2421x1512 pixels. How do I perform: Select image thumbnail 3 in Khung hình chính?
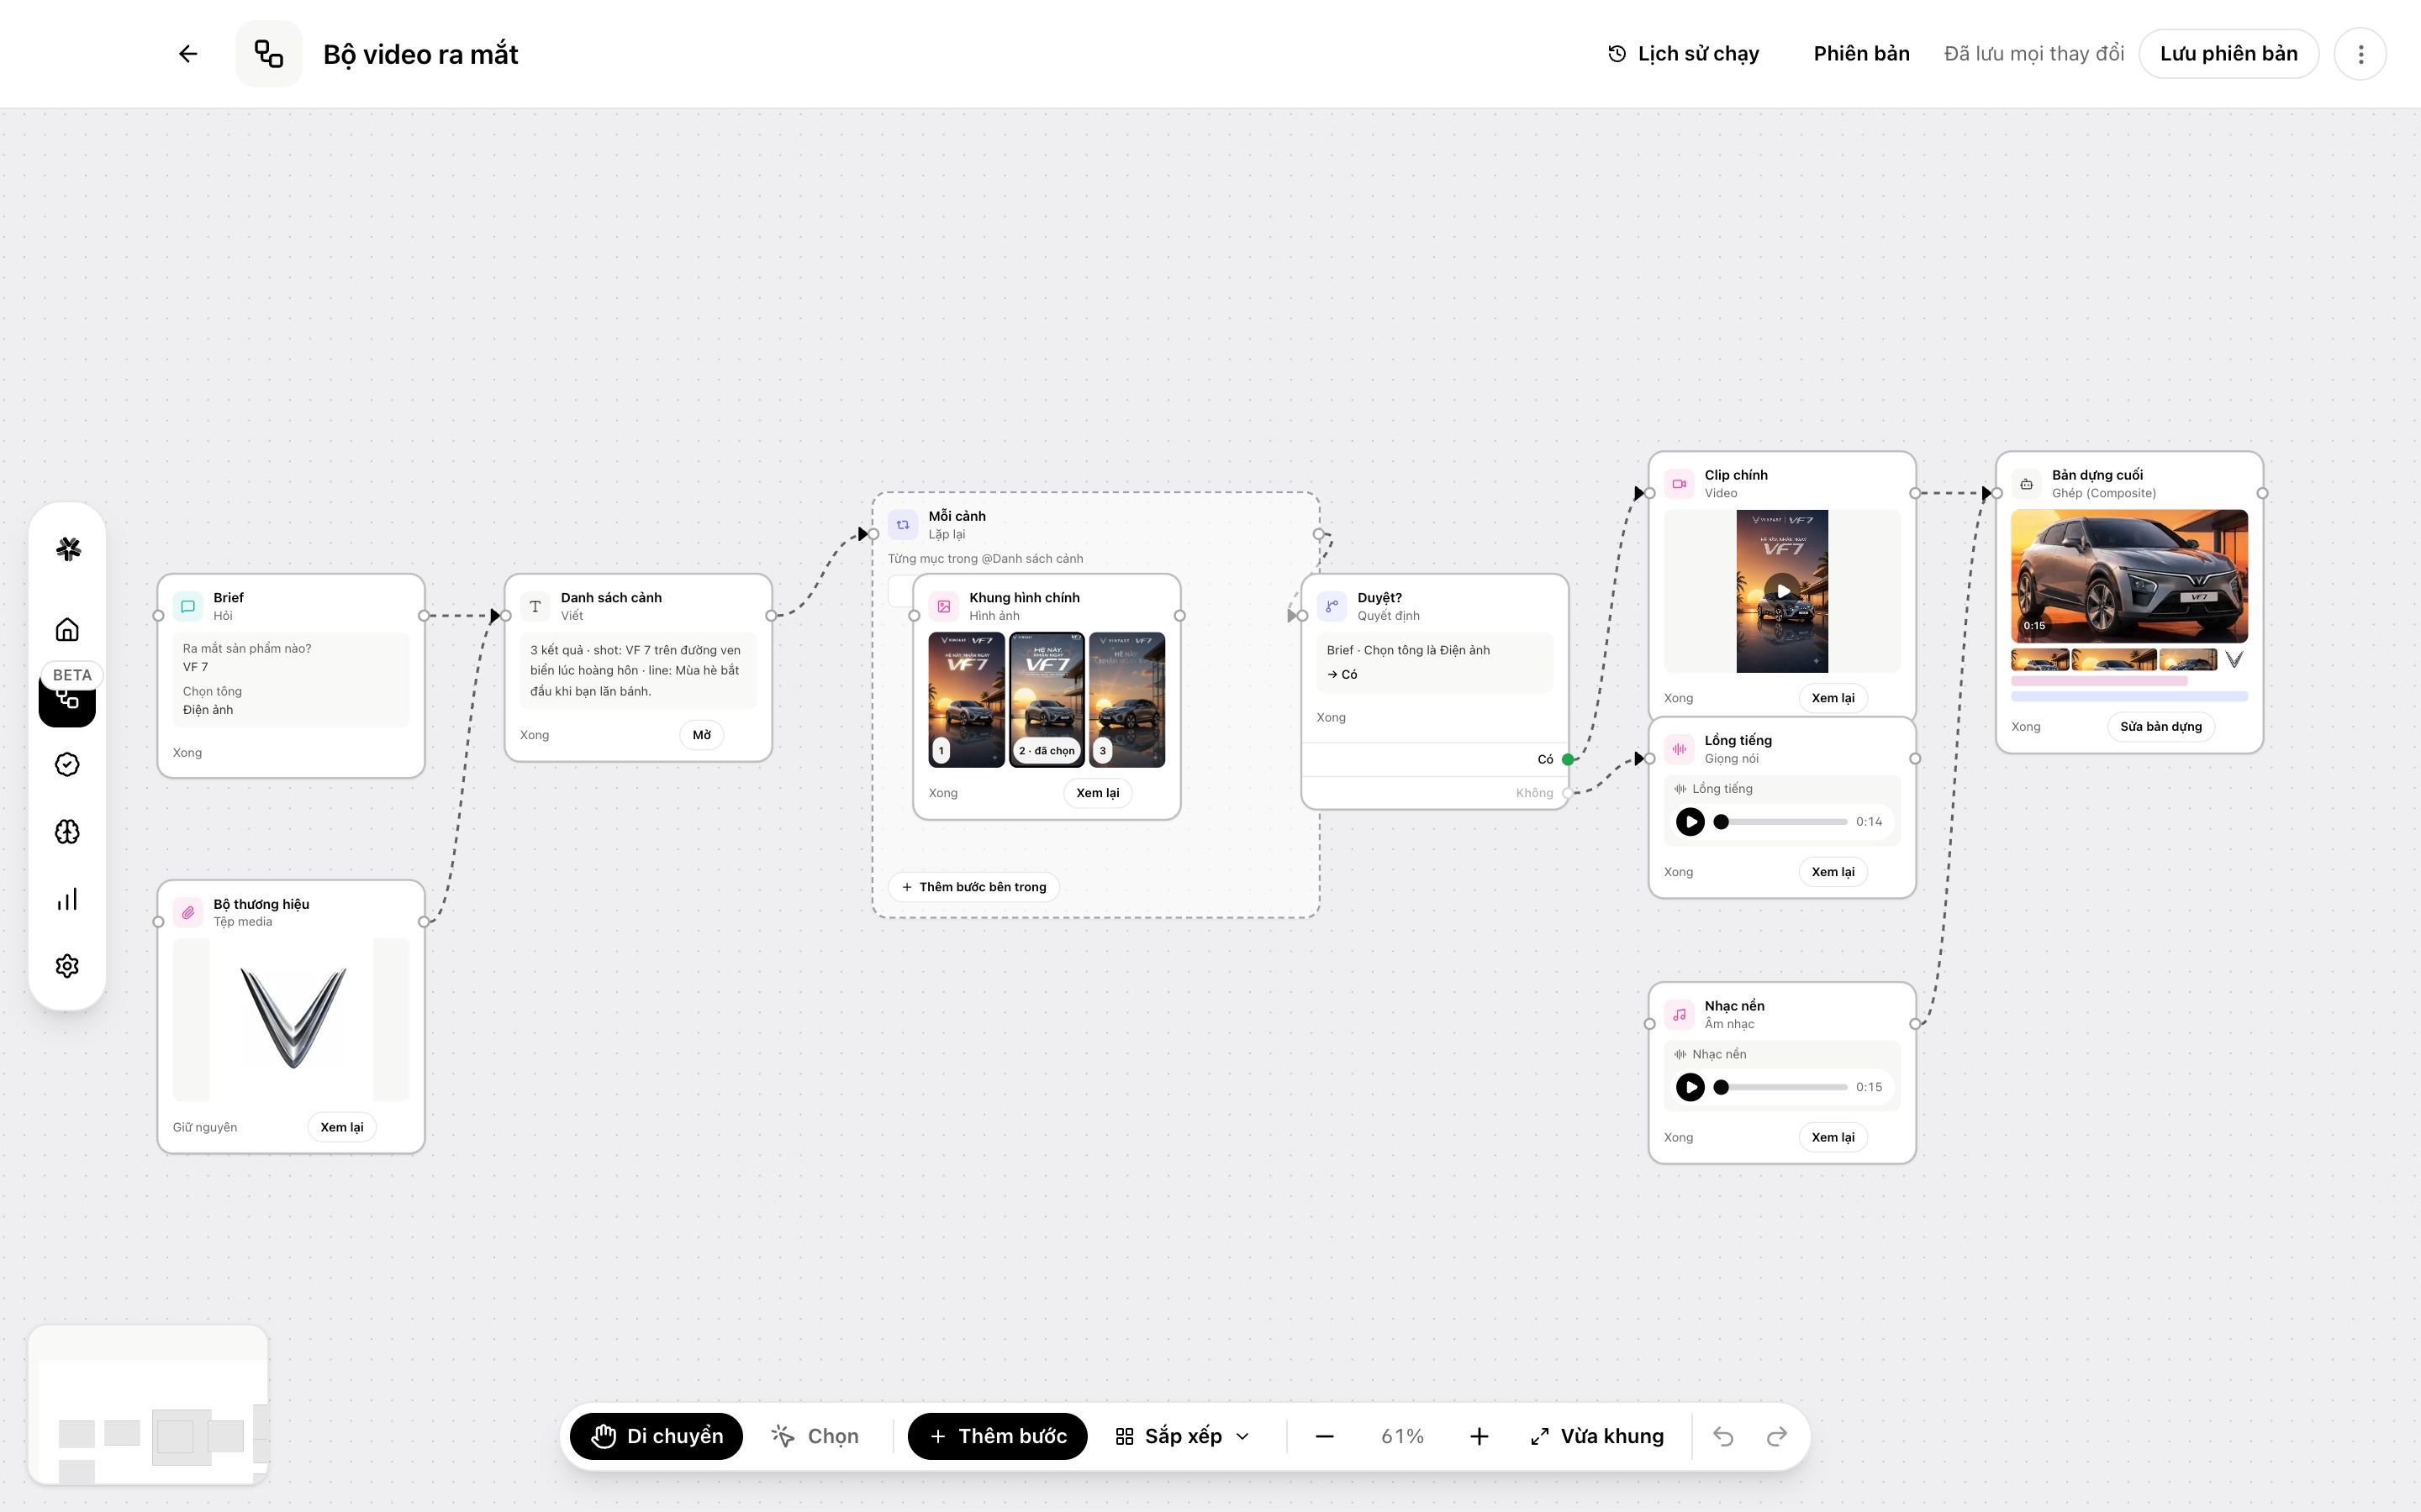1126,700
